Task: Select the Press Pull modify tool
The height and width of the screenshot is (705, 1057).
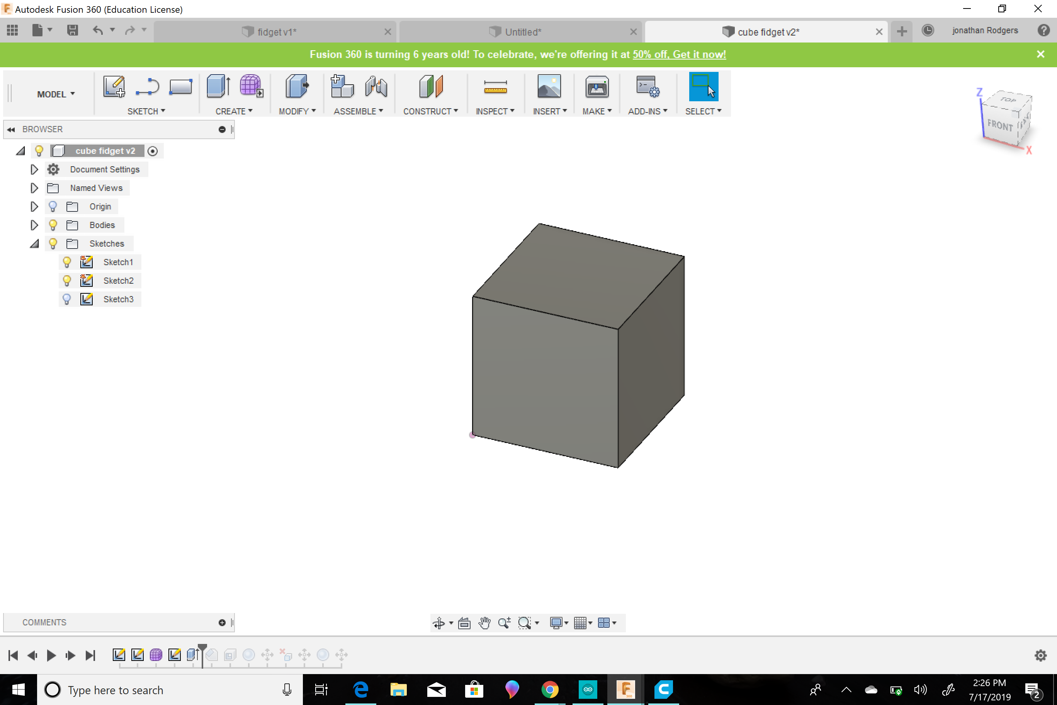Action: click(297, 86)
